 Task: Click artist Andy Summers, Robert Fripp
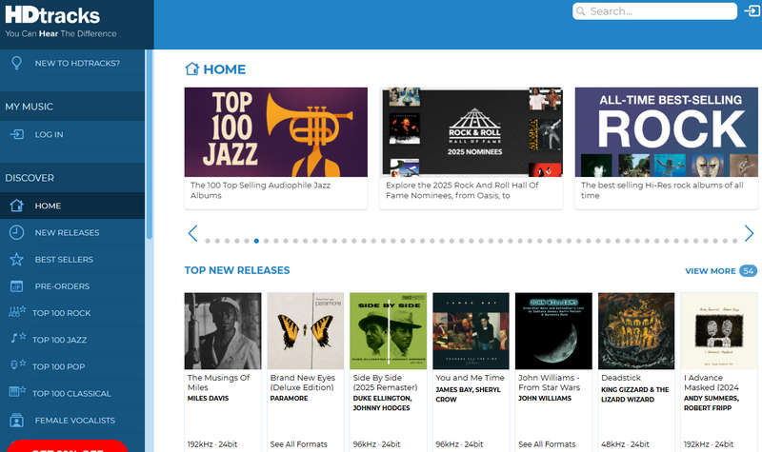point(712,403)
